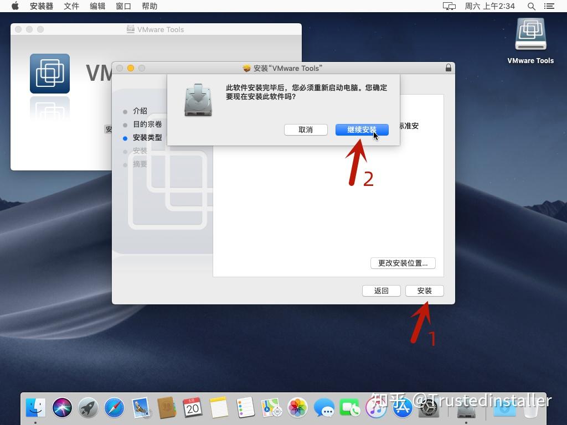Click 继续安装 to confirm installation
This screenshot has width=567, height=425.
pos(361,129)
